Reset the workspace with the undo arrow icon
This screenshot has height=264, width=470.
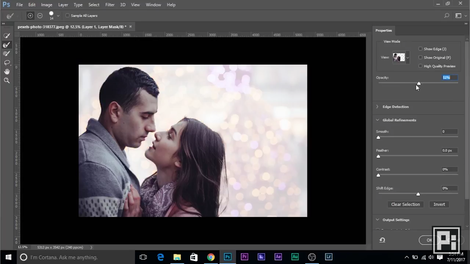coord(382,240)
